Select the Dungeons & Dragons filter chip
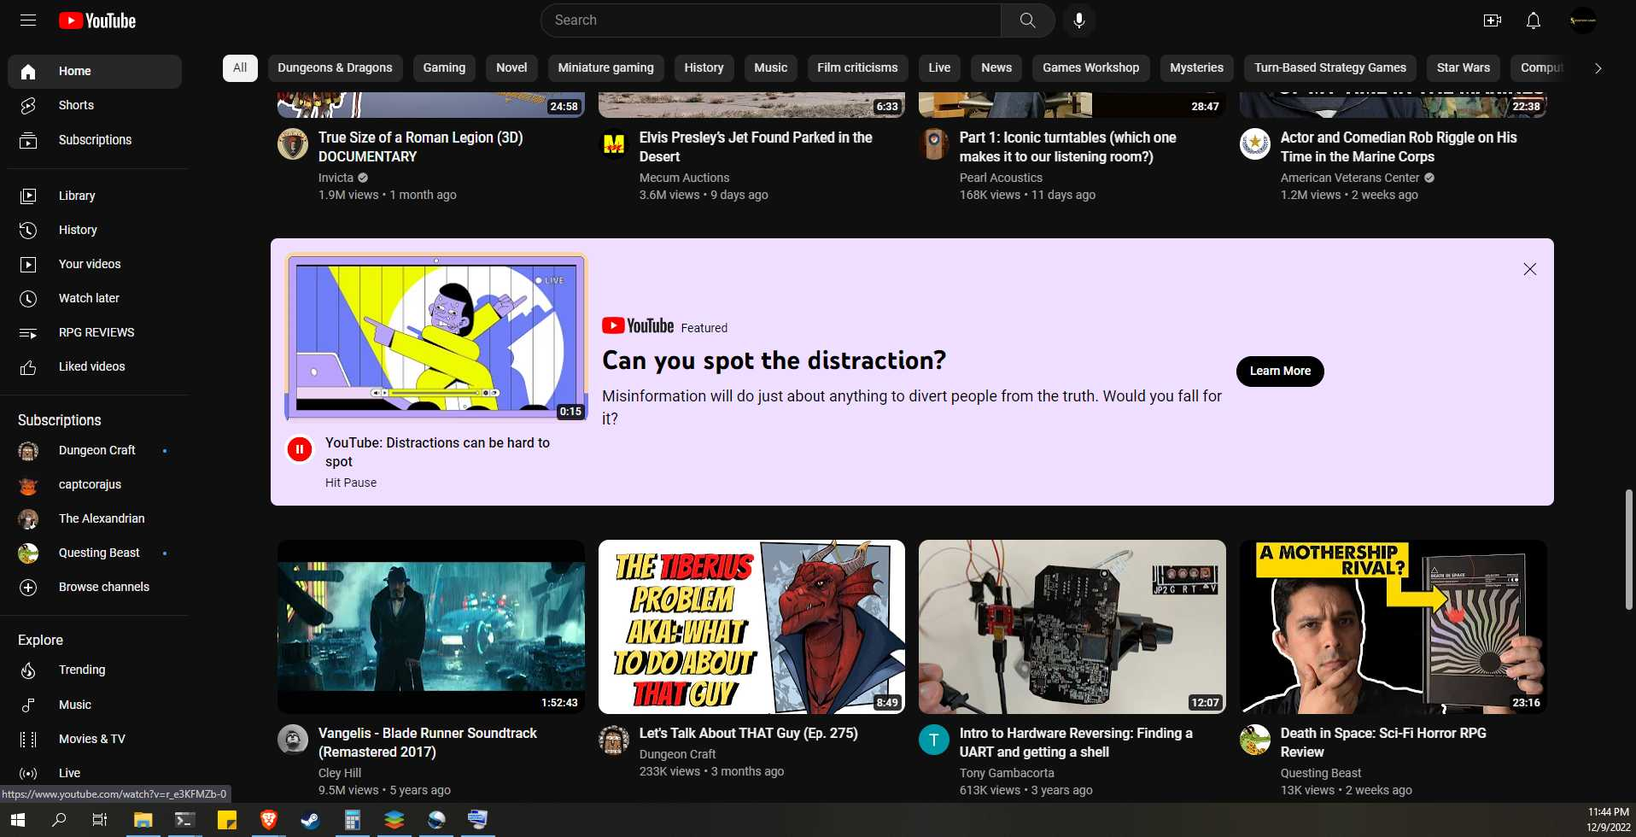The width and height of the screenshot is (1636, 837). pyautogui.click(x=335, y=67)
